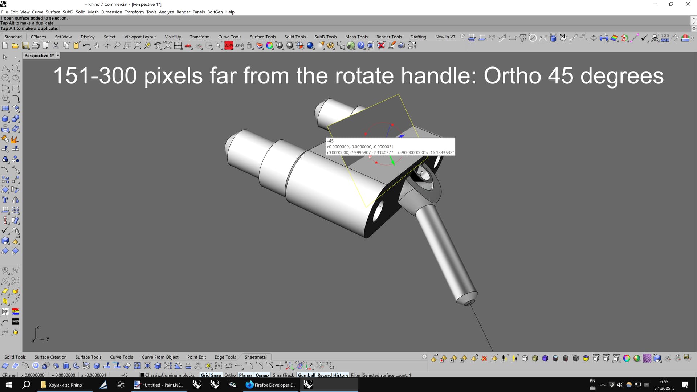Expand the toolbar overflow chevron at right
697x392 pixels.
(693, 38)
